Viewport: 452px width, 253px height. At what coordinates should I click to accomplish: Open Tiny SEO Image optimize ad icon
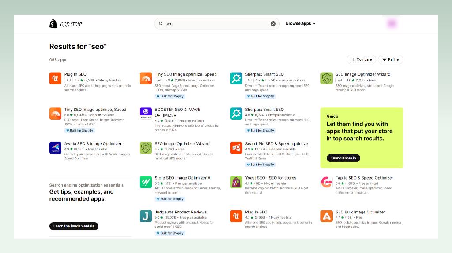point(146,78)
